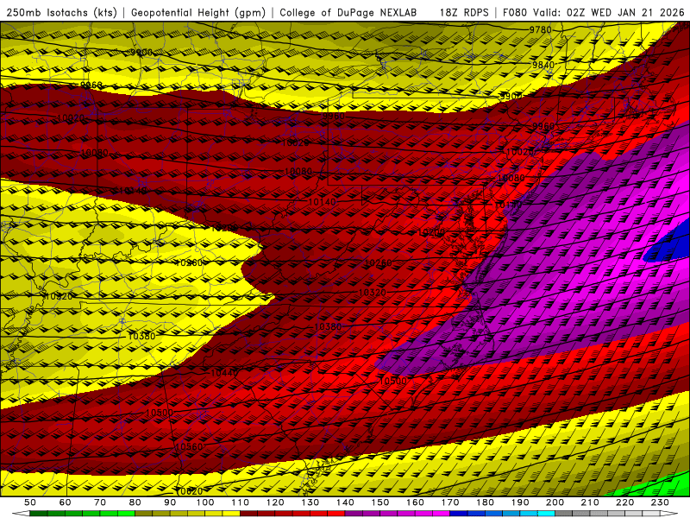This screenshot has height=518, width=690.
Task: Select the darkest green swatch at scale start
Action: click(x=39, y=514)
